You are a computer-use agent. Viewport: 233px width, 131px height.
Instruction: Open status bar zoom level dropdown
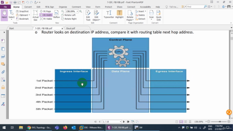point(206,122)
